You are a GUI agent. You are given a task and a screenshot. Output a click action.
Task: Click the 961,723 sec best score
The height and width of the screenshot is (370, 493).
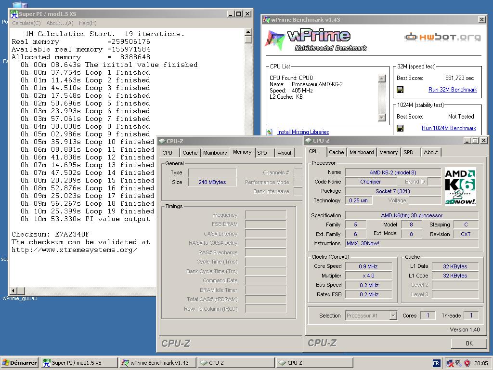click(x=459, y=78)
